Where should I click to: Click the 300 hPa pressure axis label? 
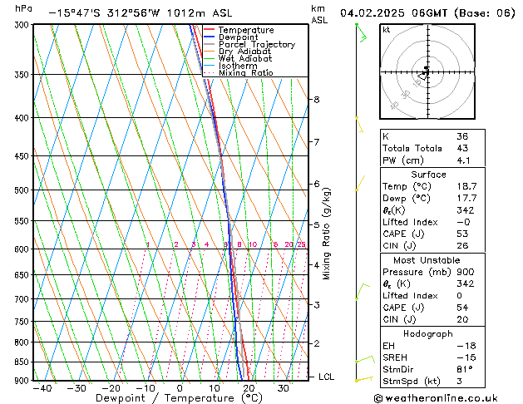(x=23, y=25)
